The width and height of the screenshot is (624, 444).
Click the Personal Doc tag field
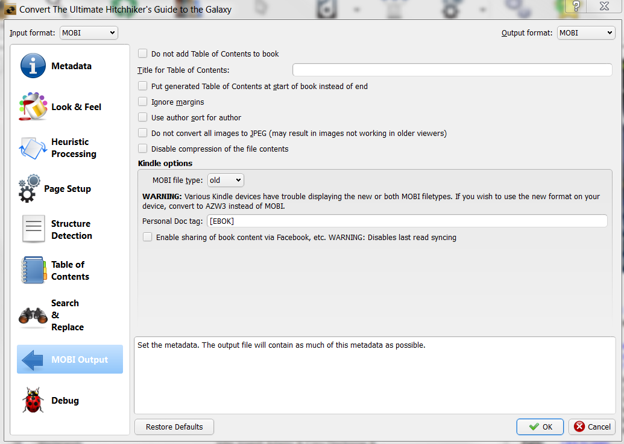pos(407,221)
